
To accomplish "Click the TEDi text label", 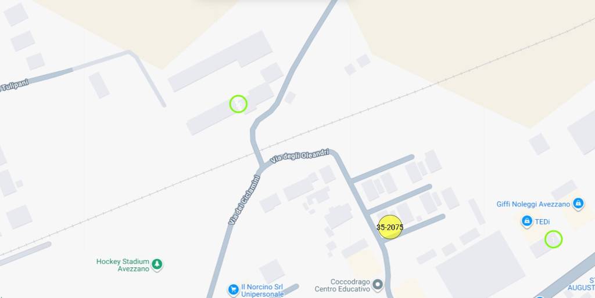I will pos(542,222).
